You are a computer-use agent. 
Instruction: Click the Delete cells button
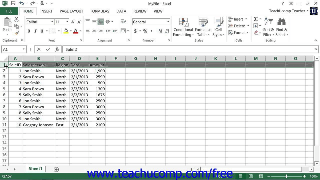[239, 26]
